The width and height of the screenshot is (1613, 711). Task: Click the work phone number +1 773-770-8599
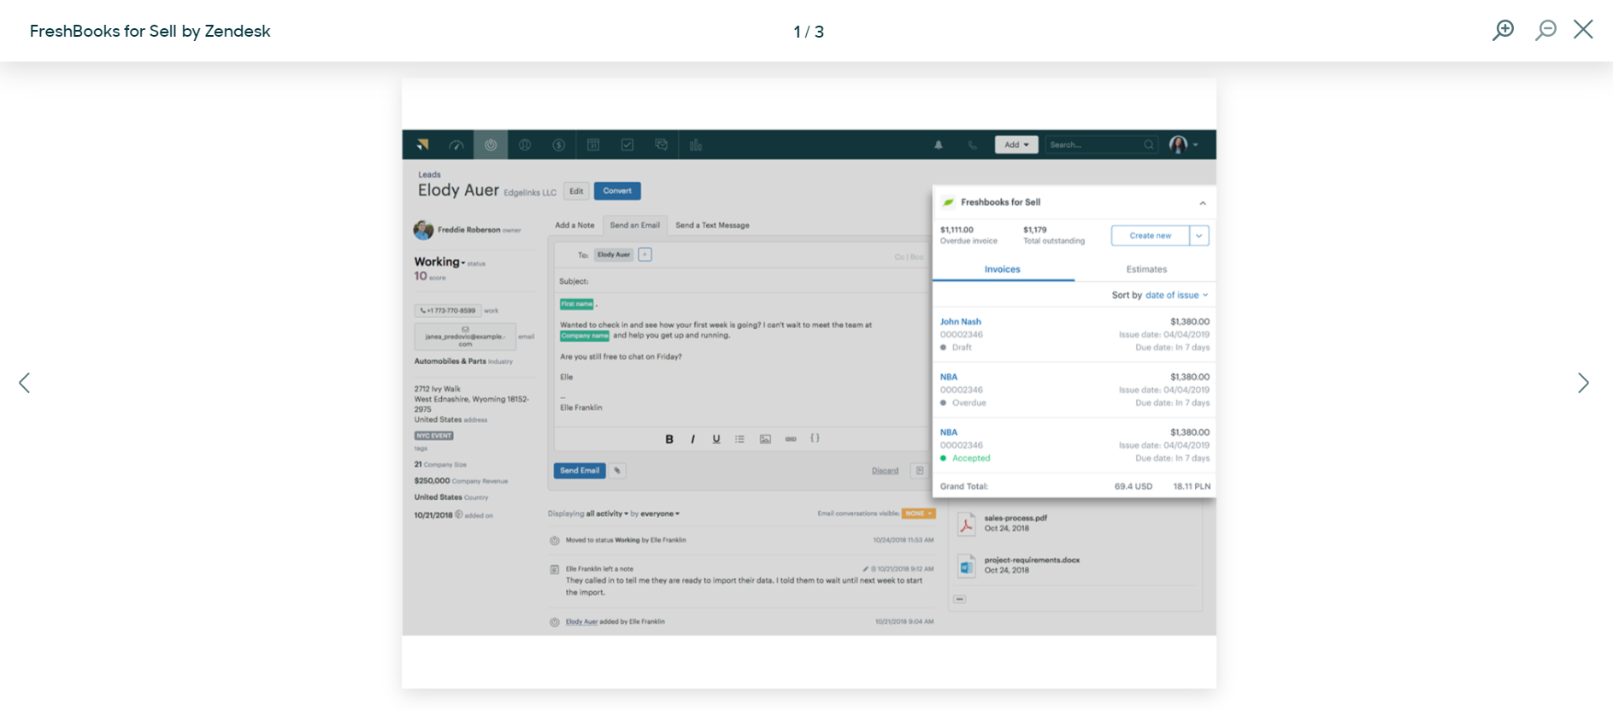[x=448, y=310]
